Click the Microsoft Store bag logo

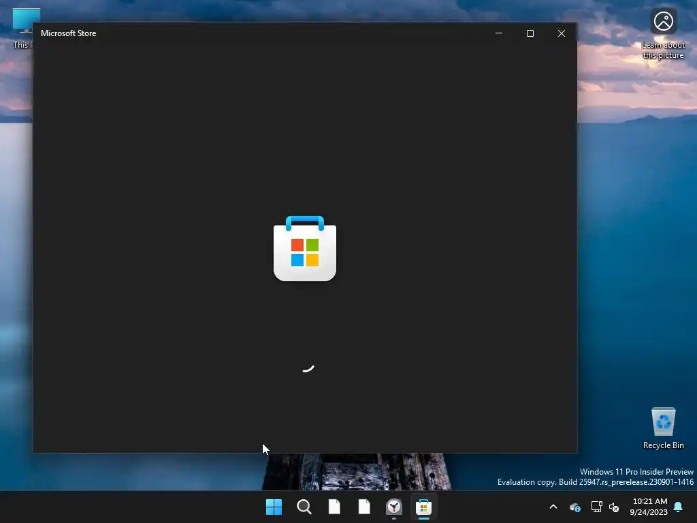(305, 249)
